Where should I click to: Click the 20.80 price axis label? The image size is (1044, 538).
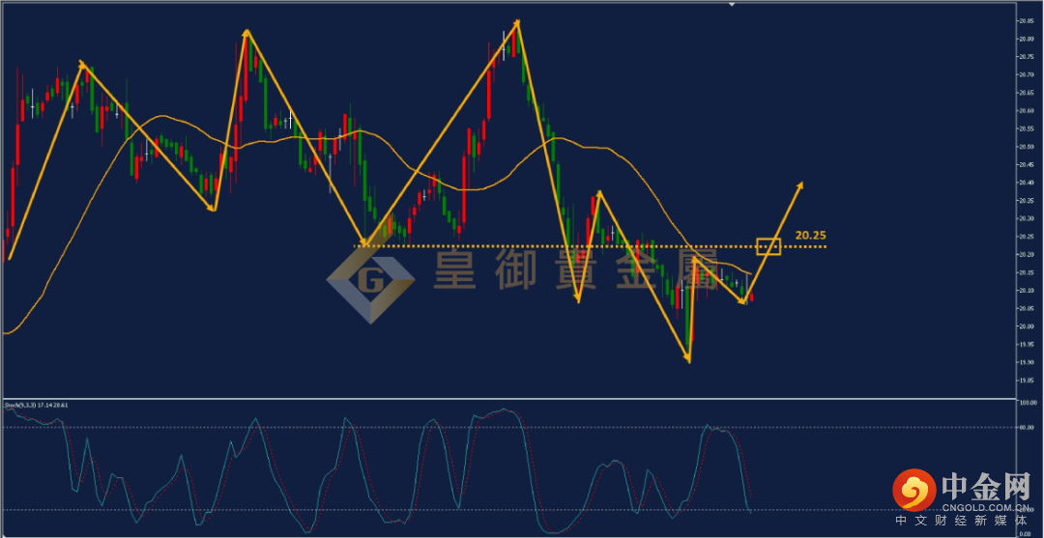pyautogui.click(x=1026, y=39)
